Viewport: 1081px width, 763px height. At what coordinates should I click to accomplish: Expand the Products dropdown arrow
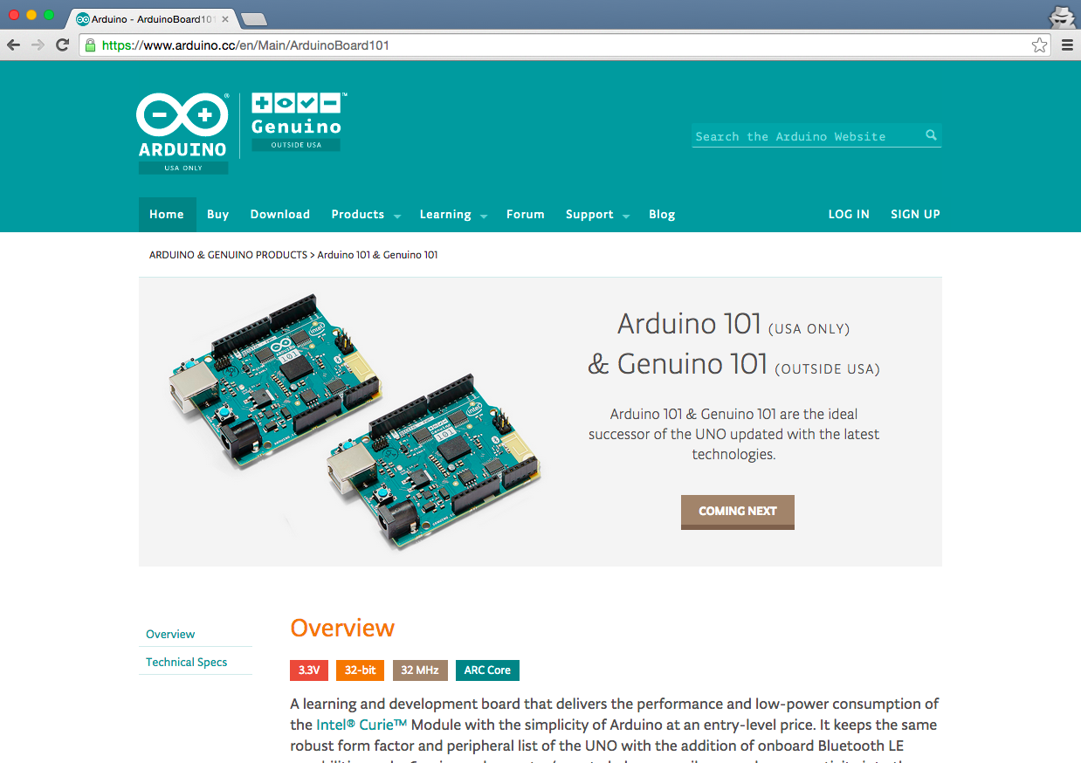(396, 216)
